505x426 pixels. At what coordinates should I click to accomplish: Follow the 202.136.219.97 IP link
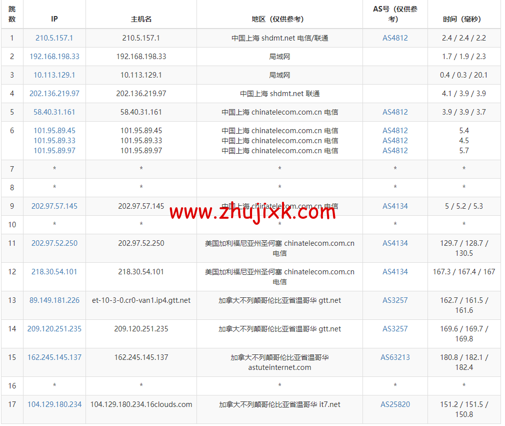point(54,94)
